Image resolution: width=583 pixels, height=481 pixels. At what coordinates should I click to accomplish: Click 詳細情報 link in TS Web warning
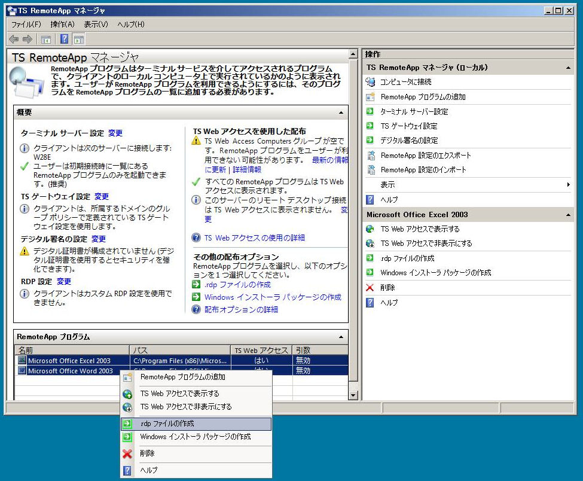click(x=247, y=170)
